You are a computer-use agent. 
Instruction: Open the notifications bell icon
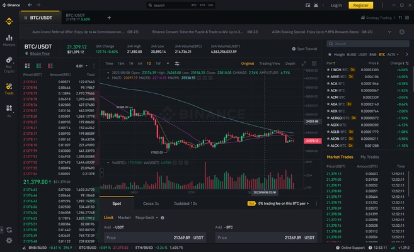click(316, 5)
